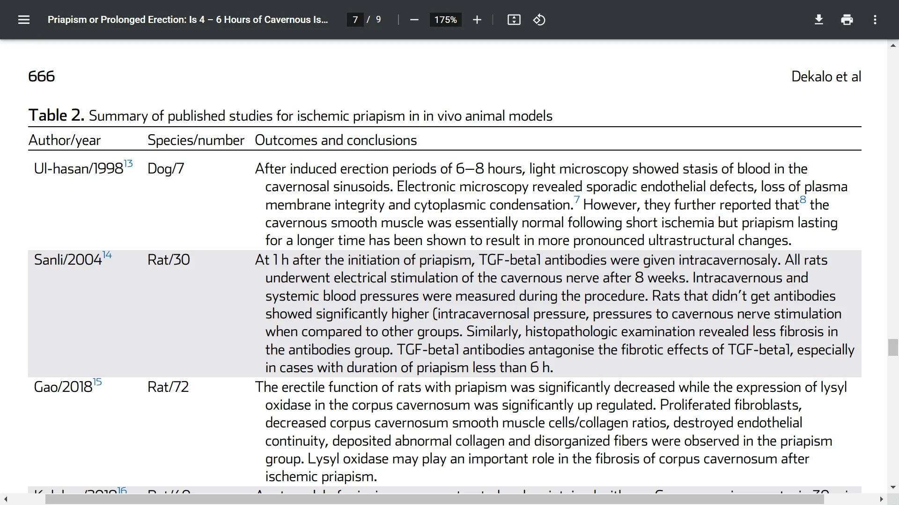Follow citation 8 after 'further reported that'

(803, 200)
